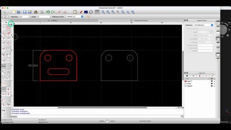231x130 pixels.
Task: Click the New drawing icon
Action: [x=14, y=12]
